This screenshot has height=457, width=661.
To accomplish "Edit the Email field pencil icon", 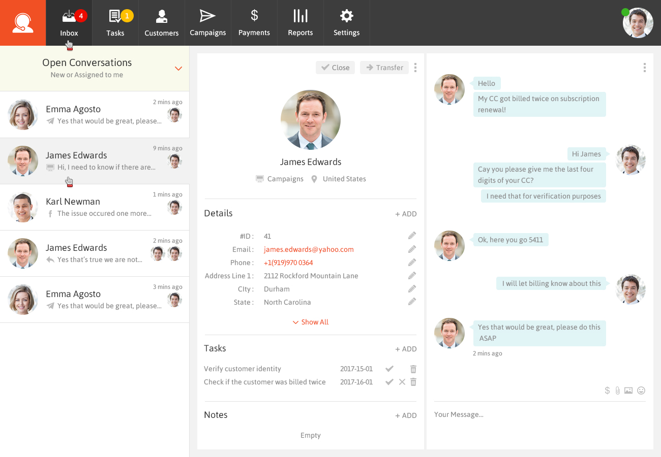I will 412,249.
